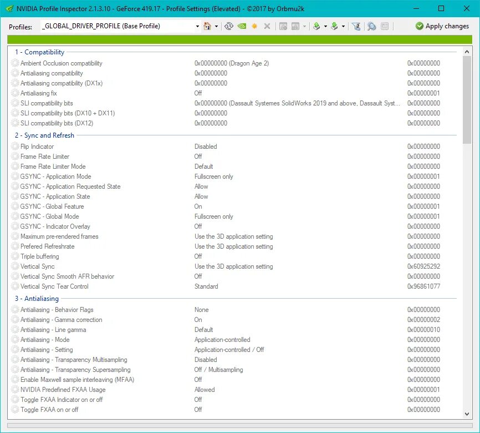Click the vertical scrollbar thumb
480x433 pixels.
coord(467,100)
